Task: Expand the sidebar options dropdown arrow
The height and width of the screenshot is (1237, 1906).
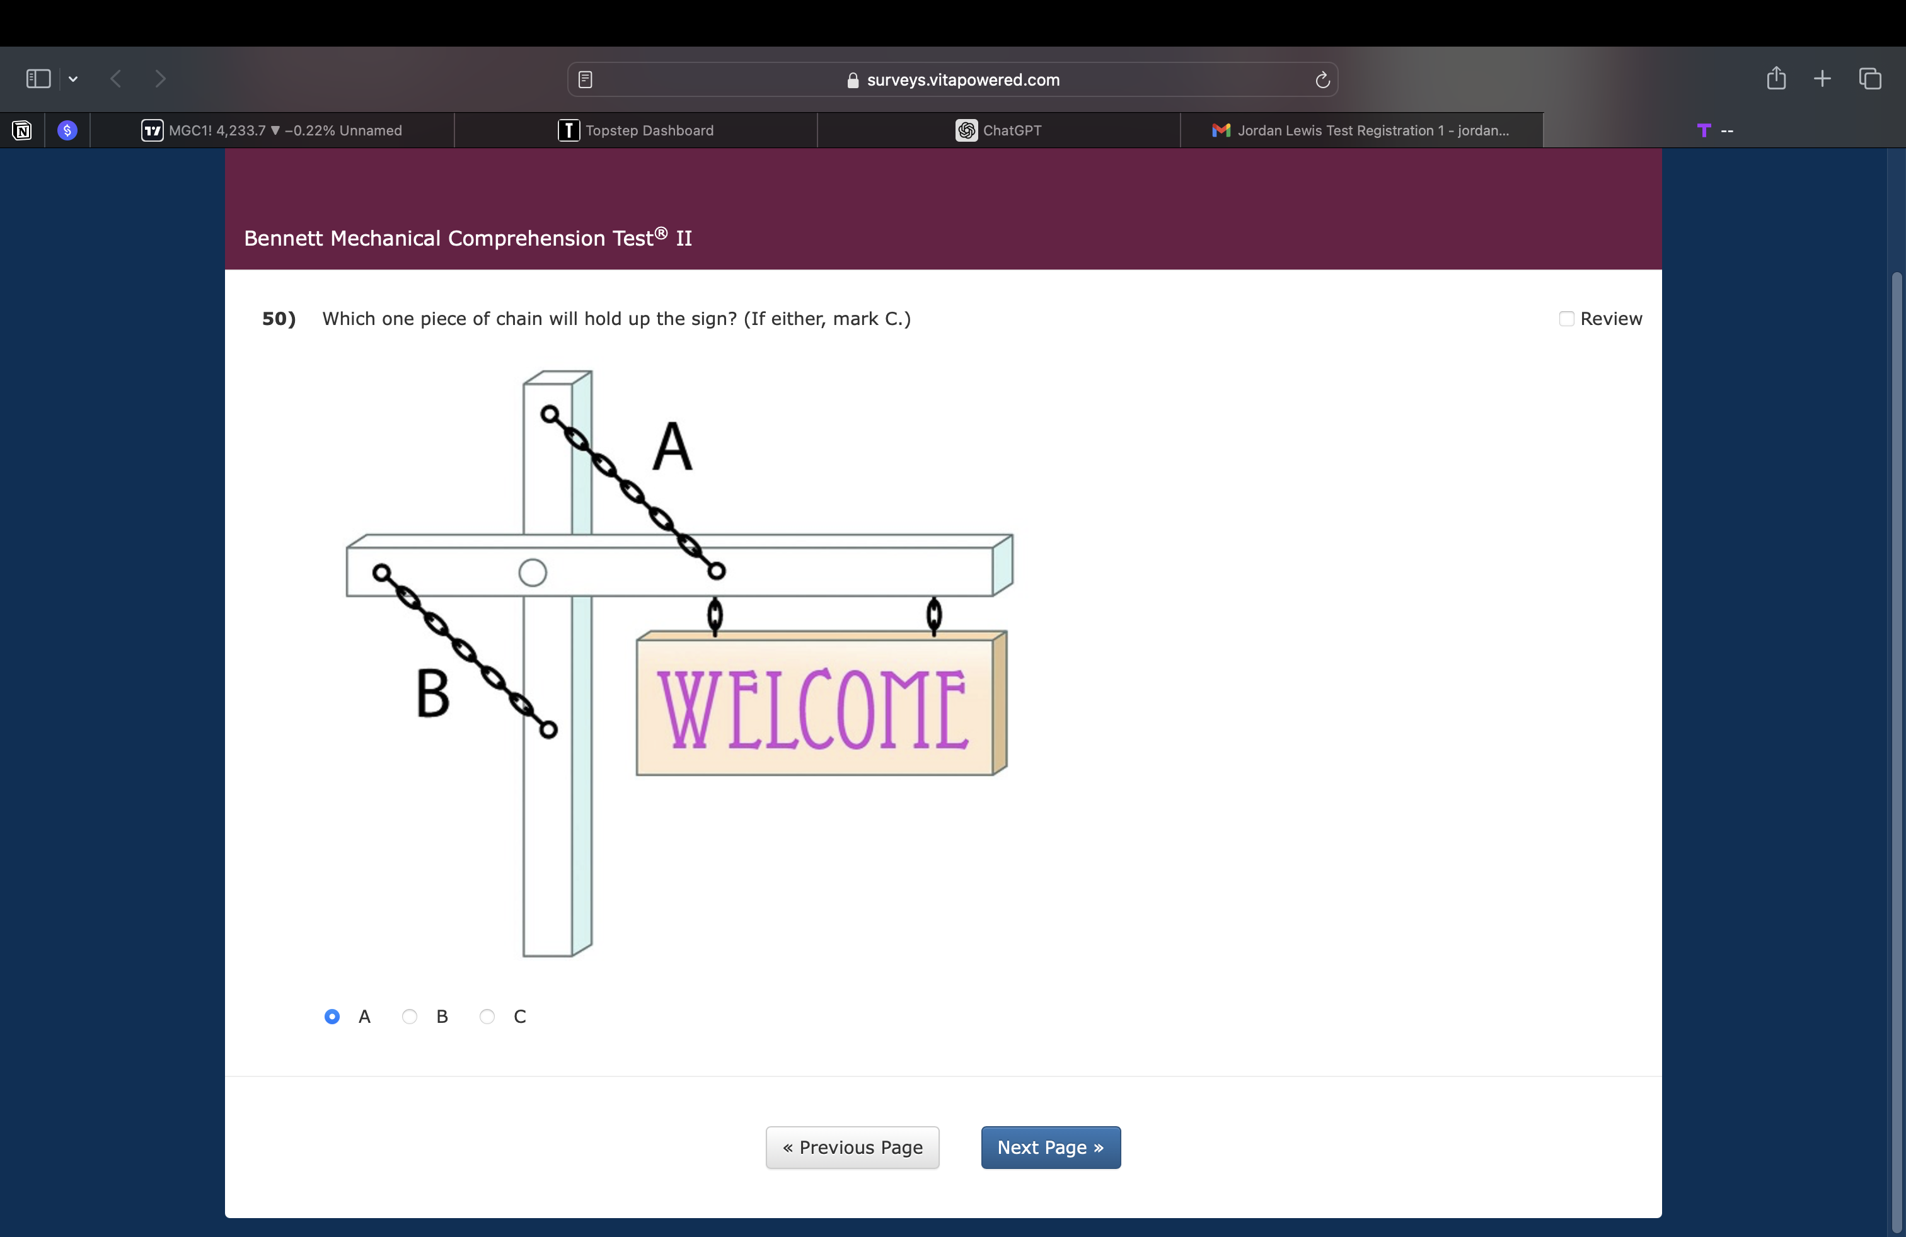Action: pos(74,78)
